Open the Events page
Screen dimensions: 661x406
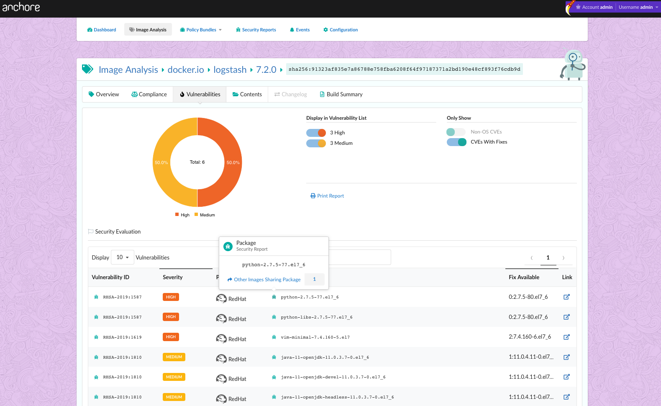click(300, 30)
